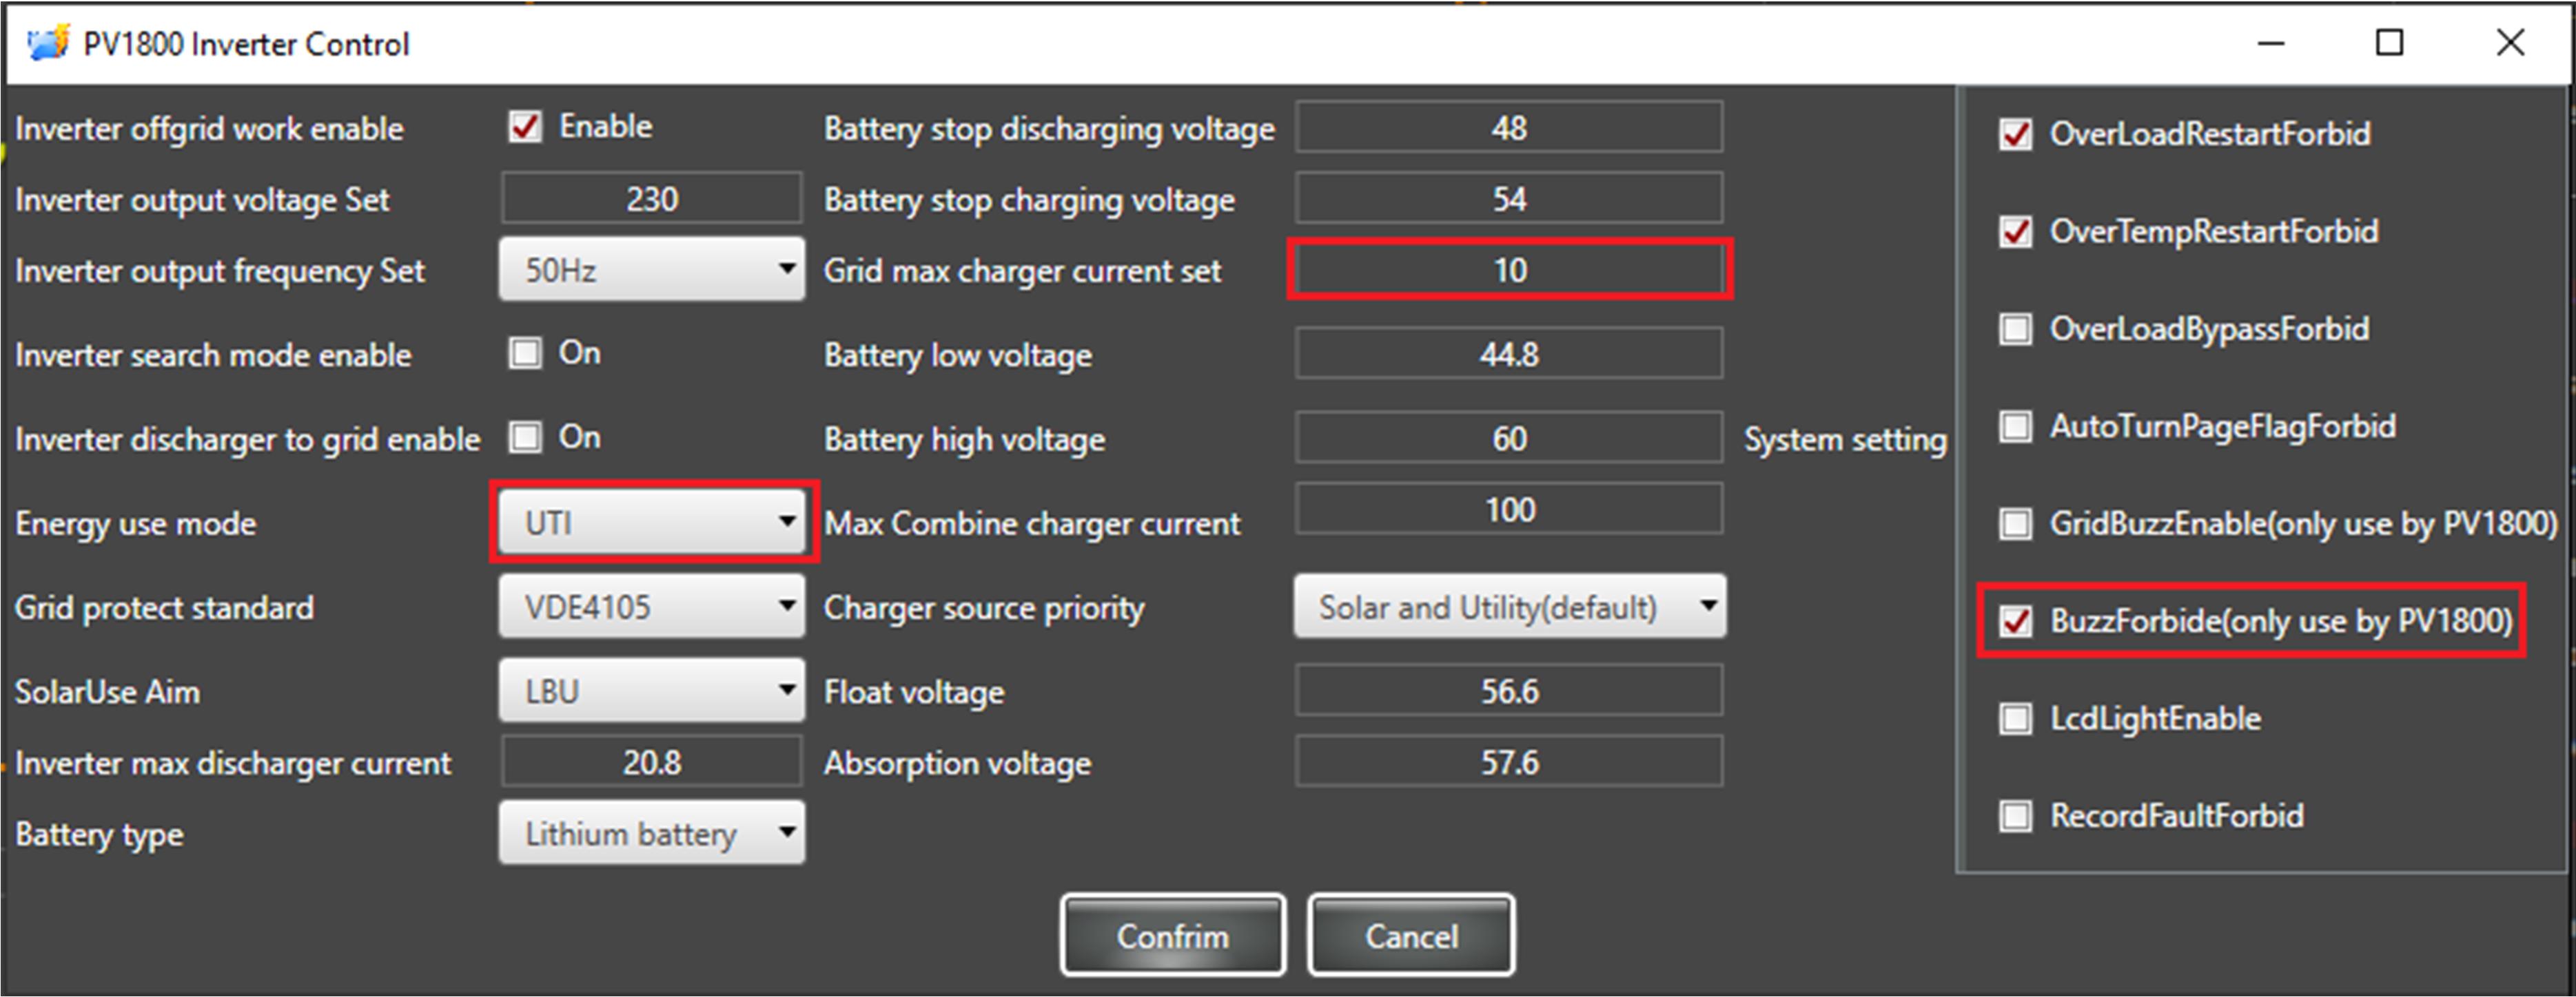Click the Float voltage input field
Viewport: 2576px width, 997px height.
[1509, 691]
